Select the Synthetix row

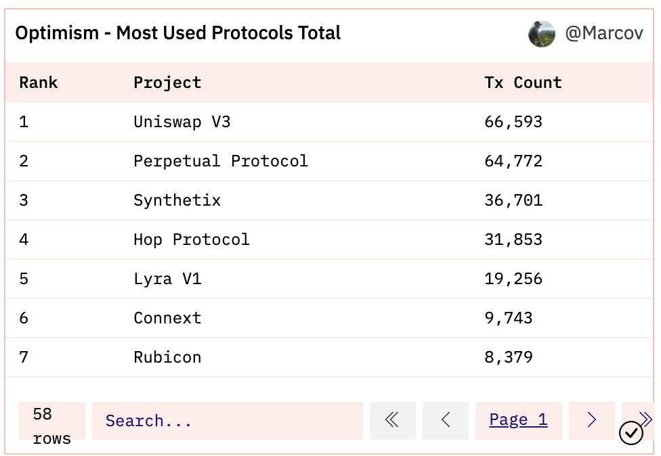(329, 200)
